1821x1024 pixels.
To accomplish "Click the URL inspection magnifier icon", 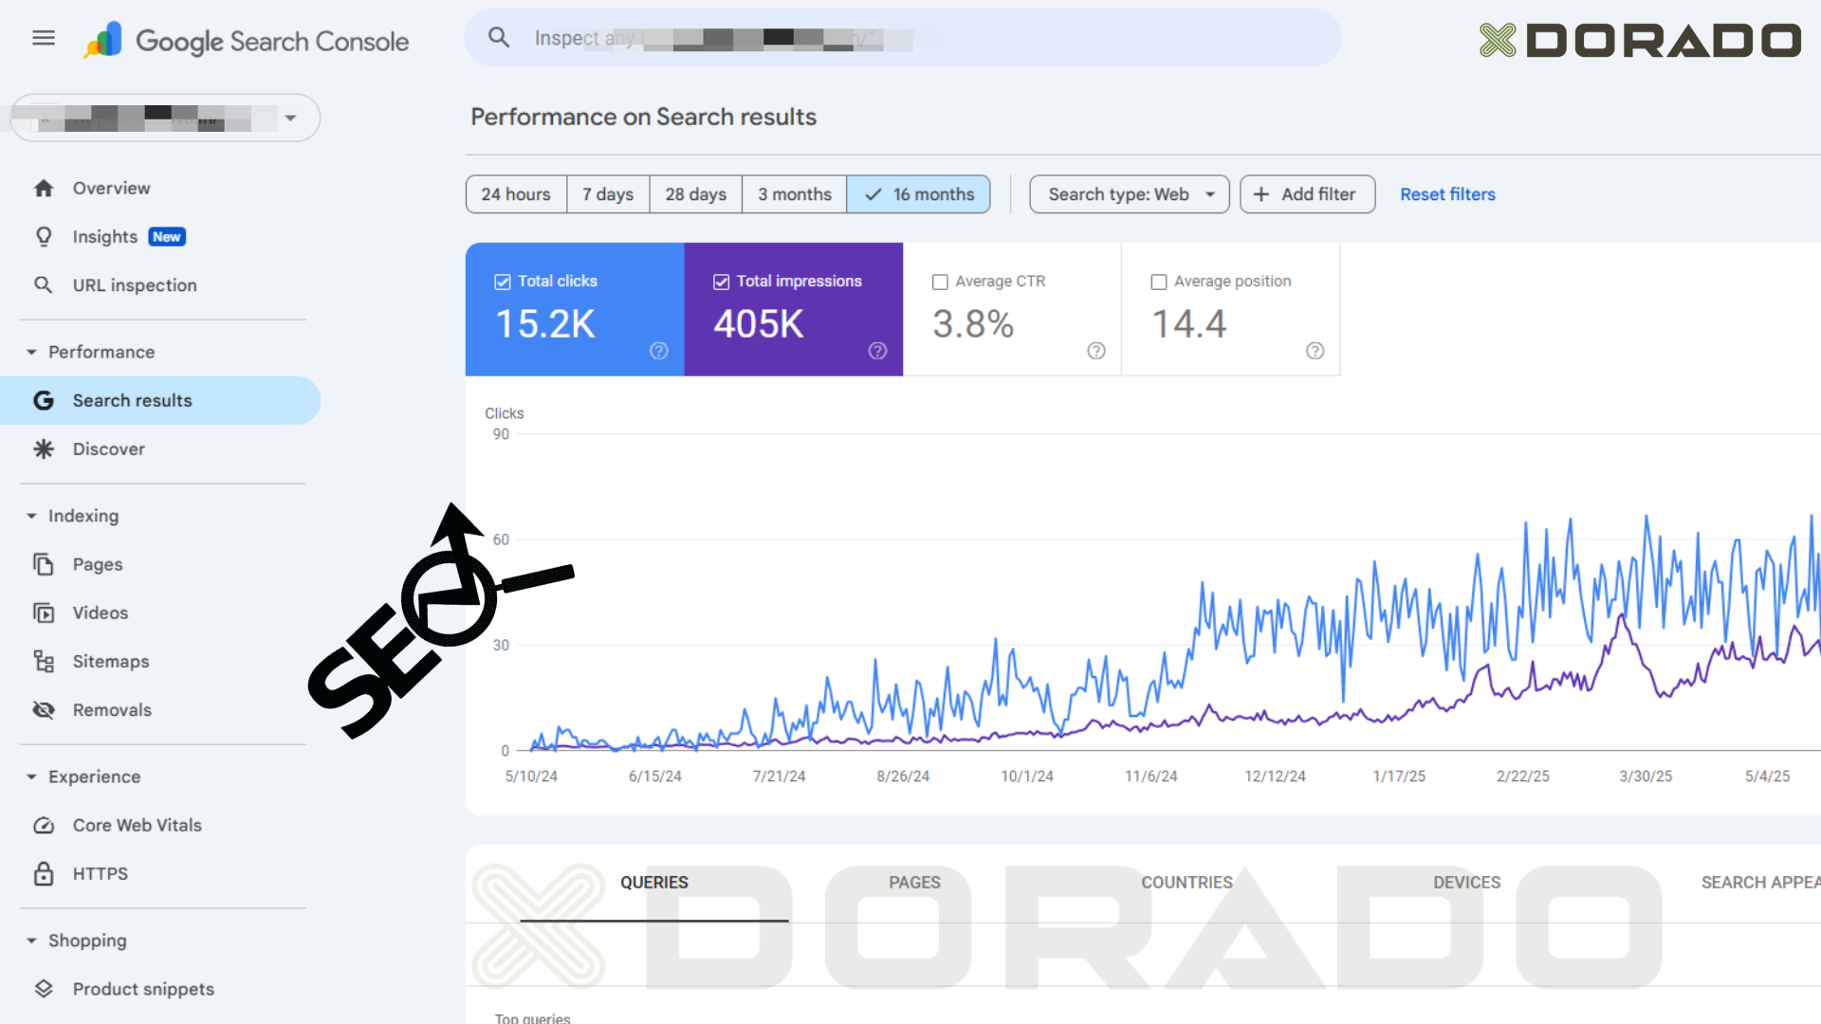I will pyautogui.click(x=44, y=284).
